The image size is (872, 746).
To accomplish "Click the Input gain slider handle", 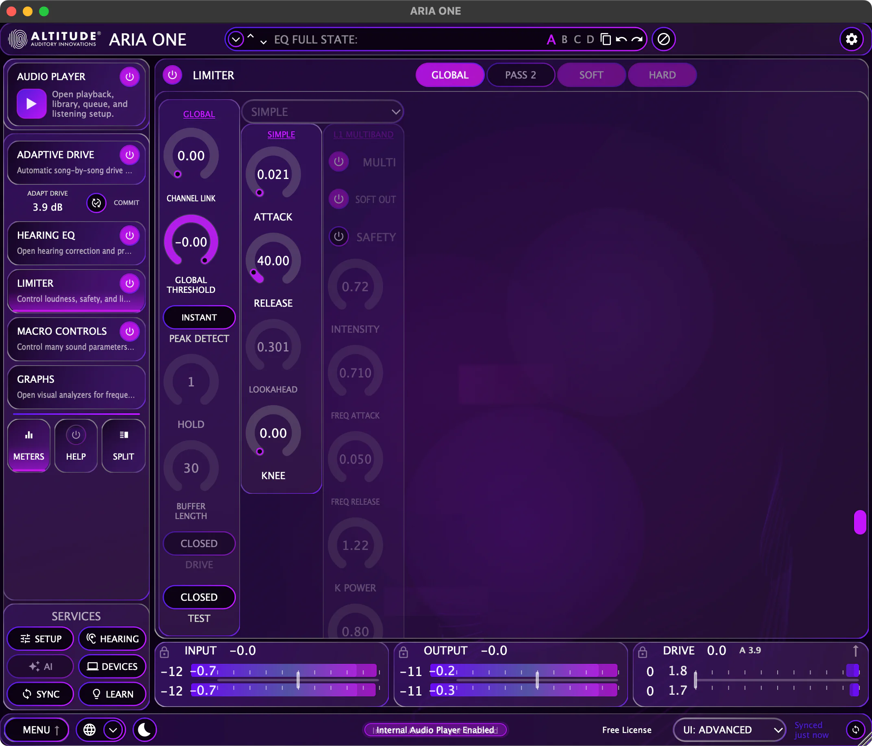I will tap(298, 680).
